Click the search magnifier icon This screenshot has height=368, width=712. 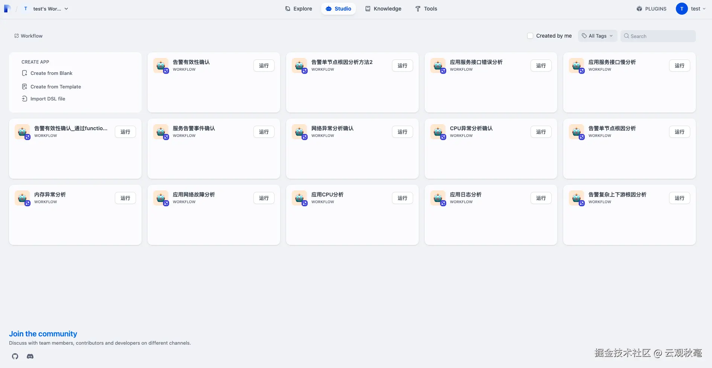click(x=627, y=36)
